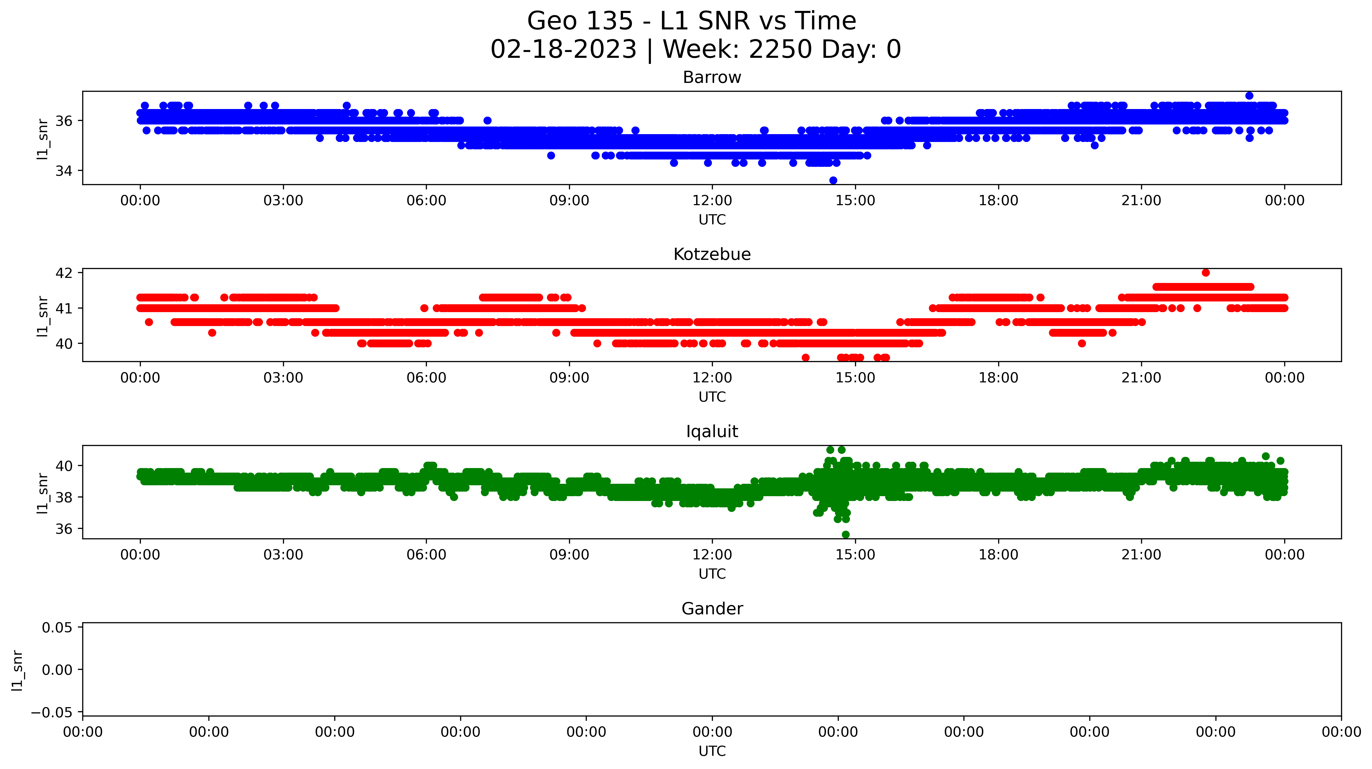This screenshot has width=1372, height=769.
Task: Click the UTC axis label under the Barrow plot
Action: 712,220
